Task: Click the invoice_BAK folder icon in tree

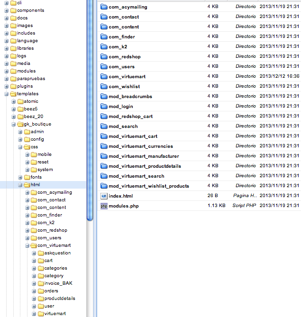Action: tap(41, 283)
